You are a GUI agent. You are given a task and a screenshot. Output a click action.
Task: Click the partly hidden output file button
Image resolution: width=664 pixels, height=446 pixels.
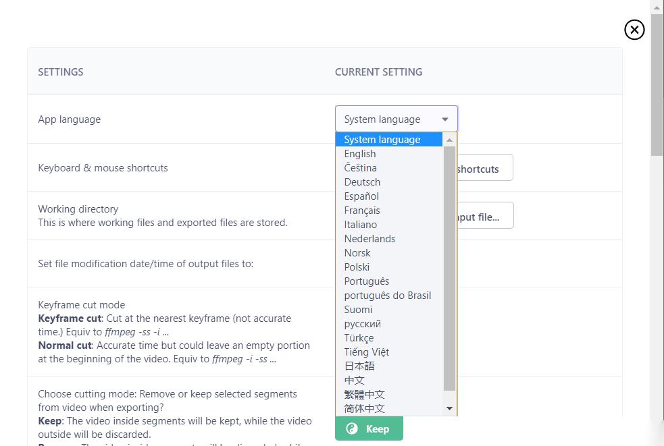pos(485,215)
